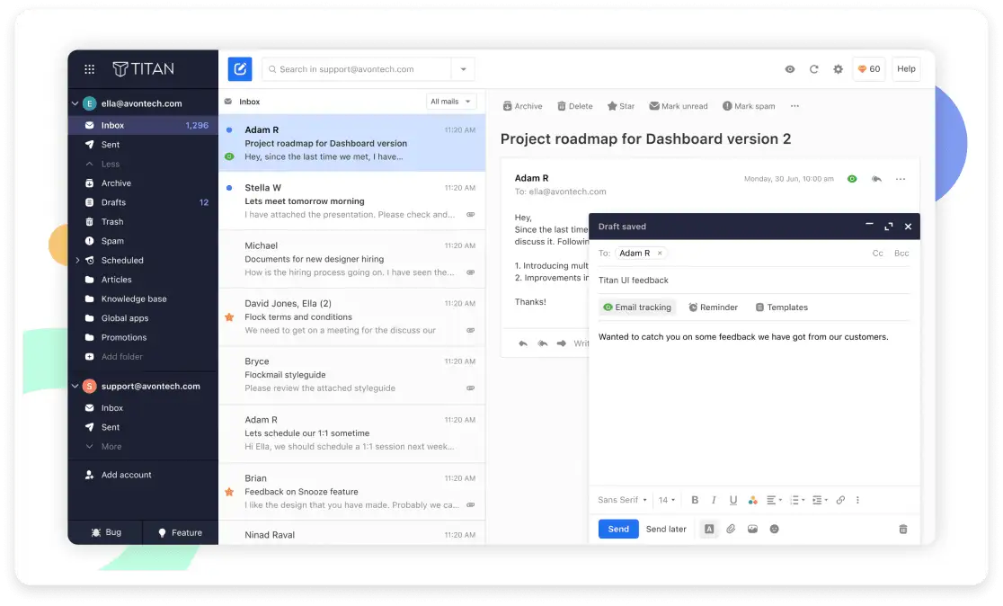1003x606 pixels.
Task: Expand the Sans Serif font dropdown
Action: pos(621,499)
